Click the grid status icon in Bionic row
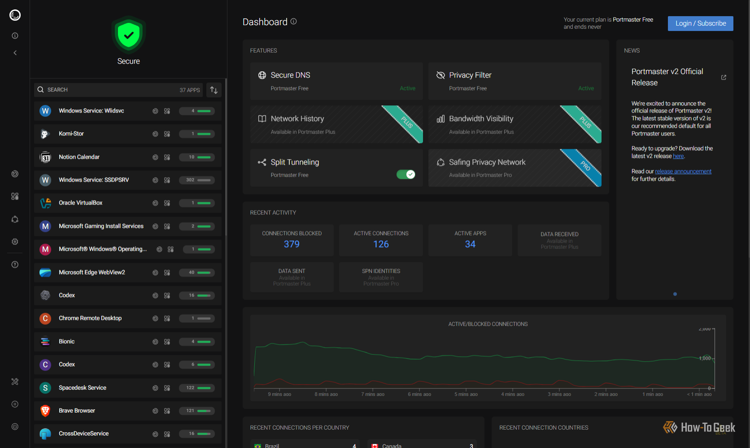Screen dimensions: 750x448 point(167,342)
